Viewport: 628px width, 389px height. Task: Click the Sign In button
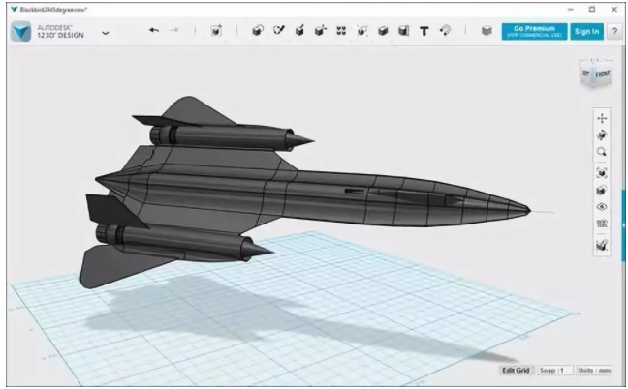(x=586, y=31)
